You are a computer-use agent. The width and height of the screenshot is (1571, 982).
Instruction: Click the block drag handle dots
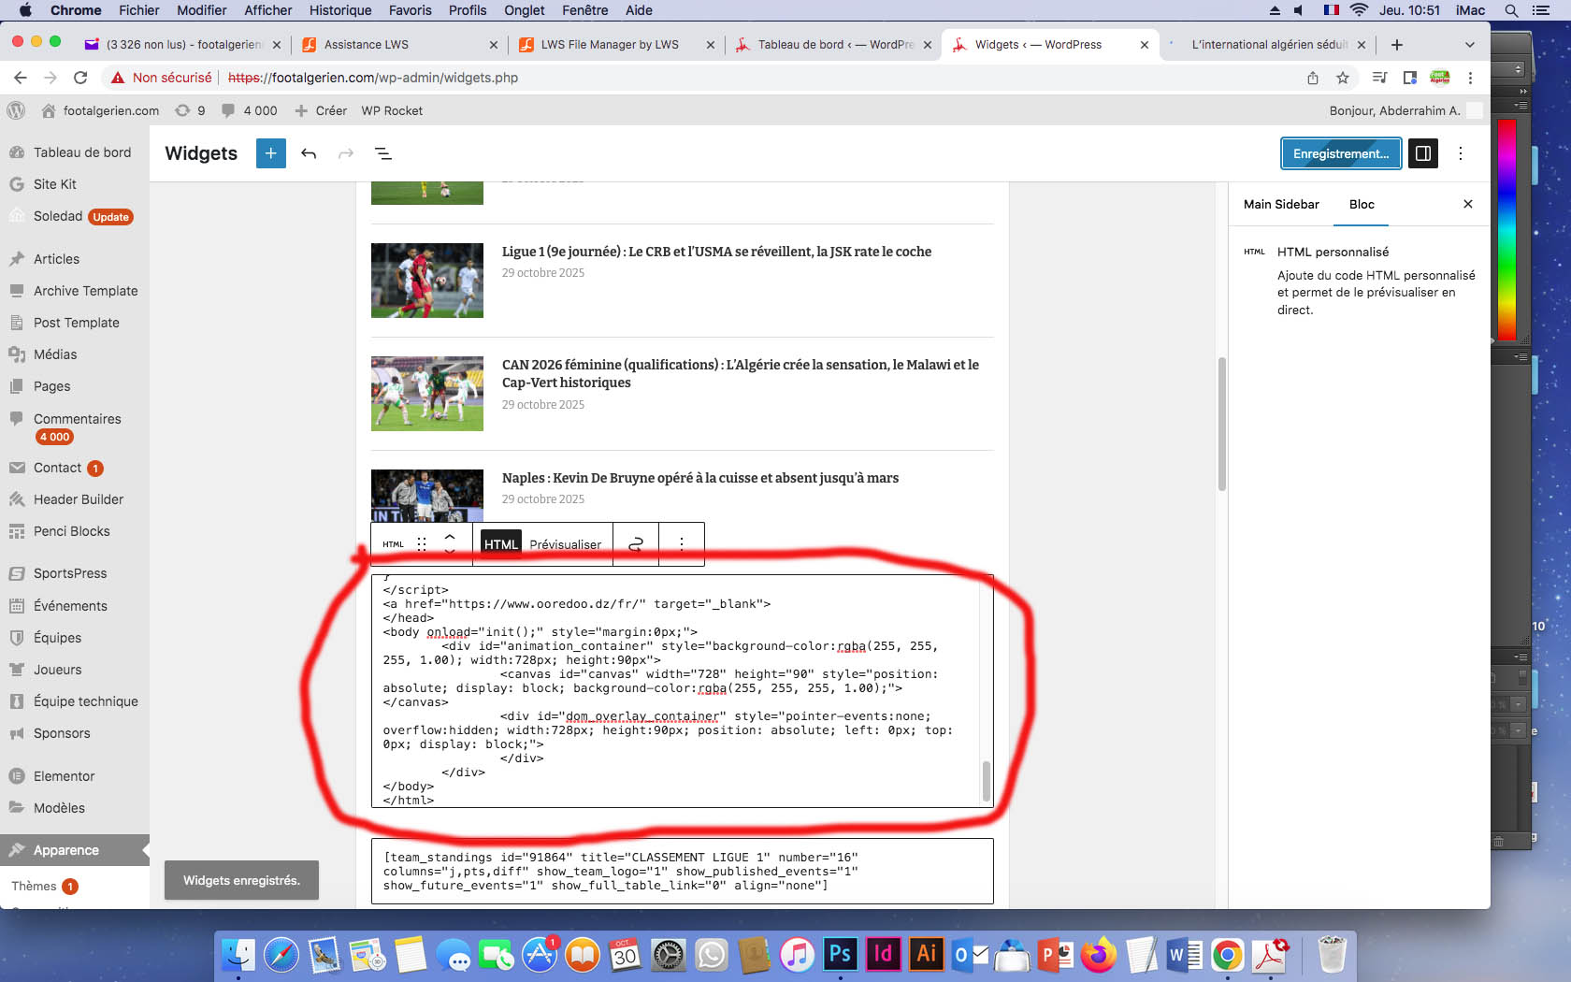(x=422, y=544)
